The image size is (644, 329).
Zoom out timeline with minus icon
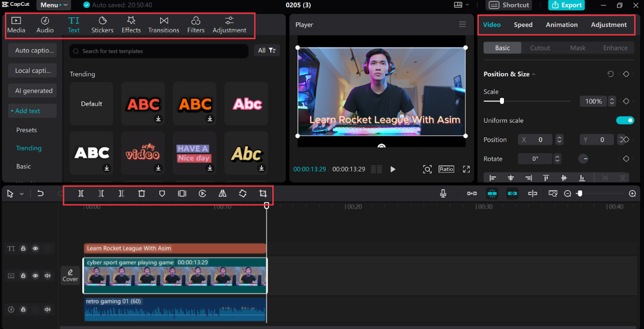pyautogui.click(x=567, y=194)
